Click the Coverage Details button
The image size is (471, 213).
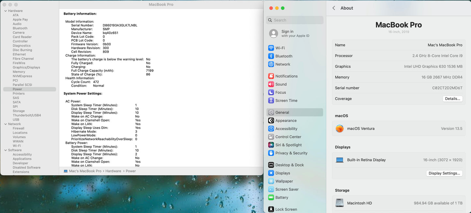pos(452,99)
